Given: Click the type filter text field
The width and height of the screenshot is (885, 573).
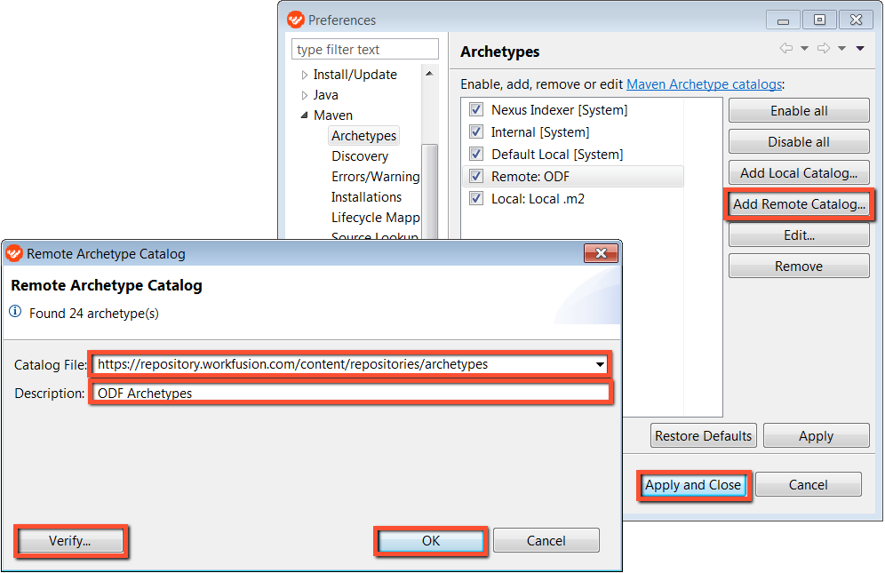Looking at the screenshot, I should click(364, 49).
